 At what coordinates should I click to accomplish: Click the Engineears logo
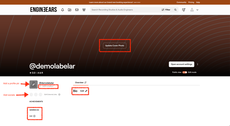[x=43, y=10]
